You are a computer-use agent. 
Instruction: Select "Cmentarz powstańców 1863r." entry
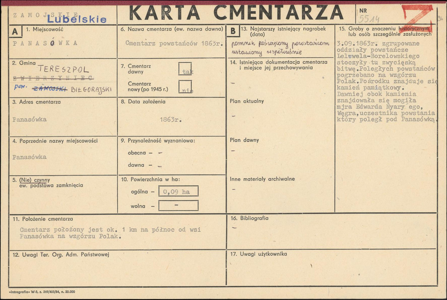click(x=174, y=44)
